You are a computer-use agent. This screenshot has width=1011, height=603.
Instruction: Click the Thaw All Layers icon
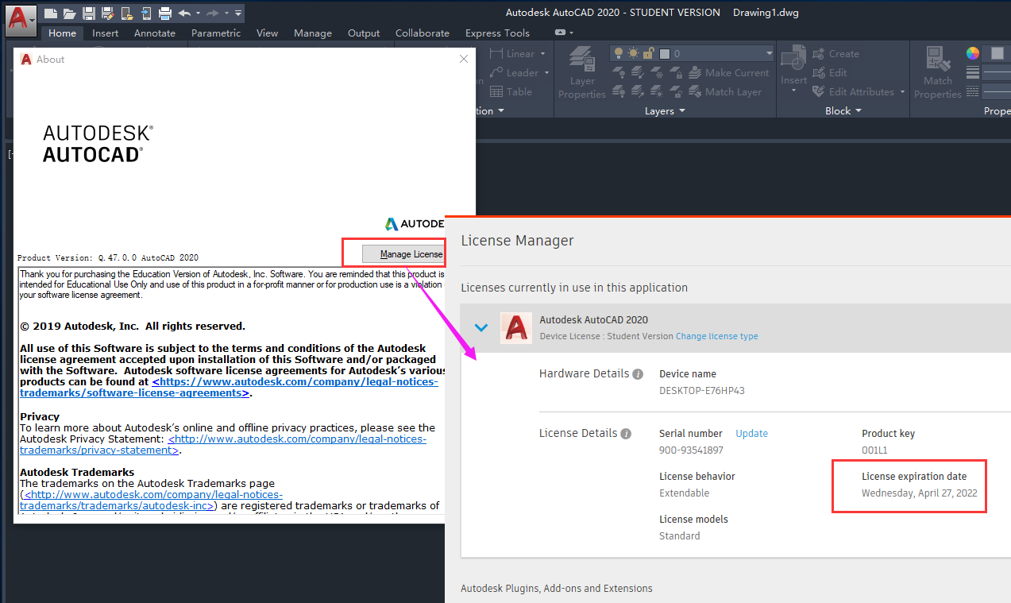pos(658,92)
